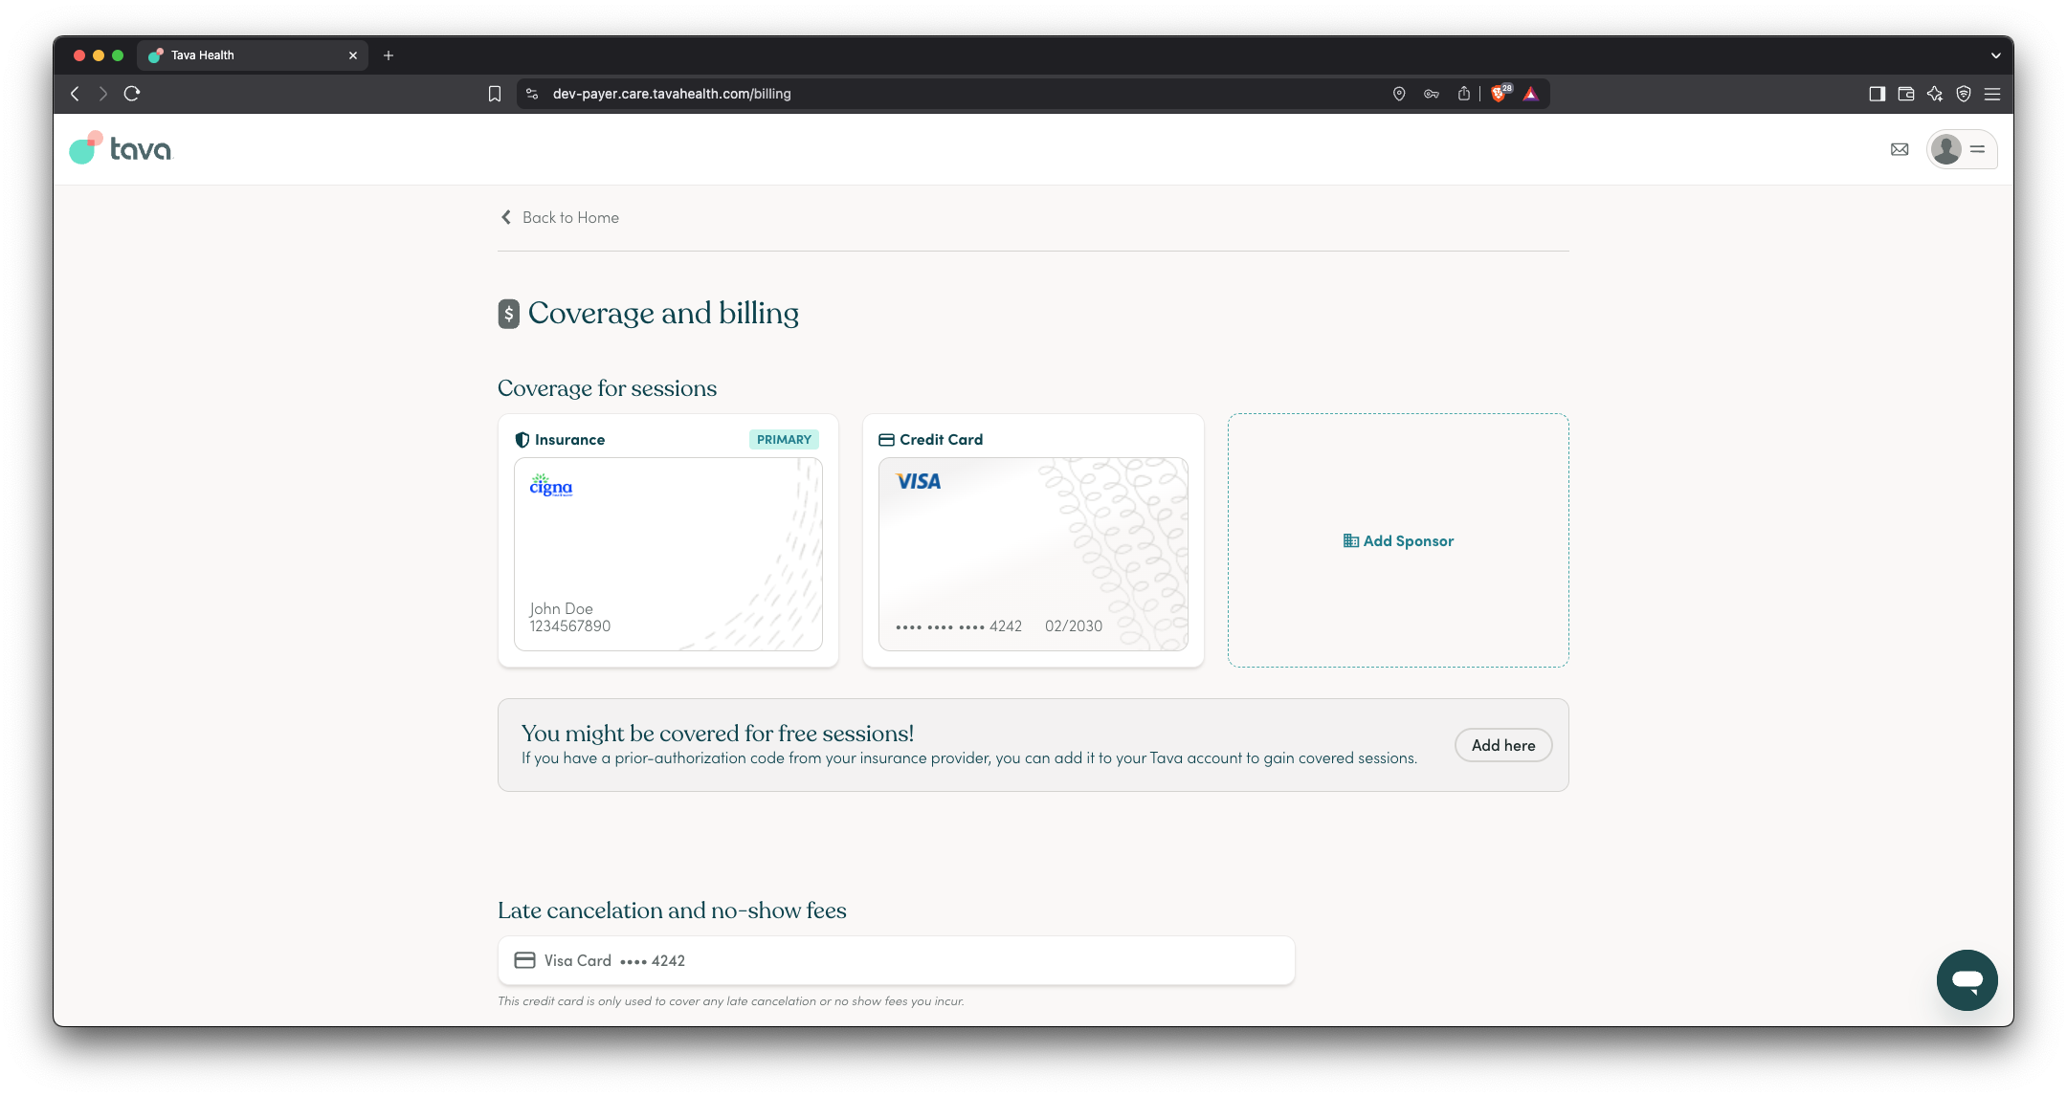Open Brave Wallet
The width and height of the screenshot is (2067, 1097).
coord(1905,94)
